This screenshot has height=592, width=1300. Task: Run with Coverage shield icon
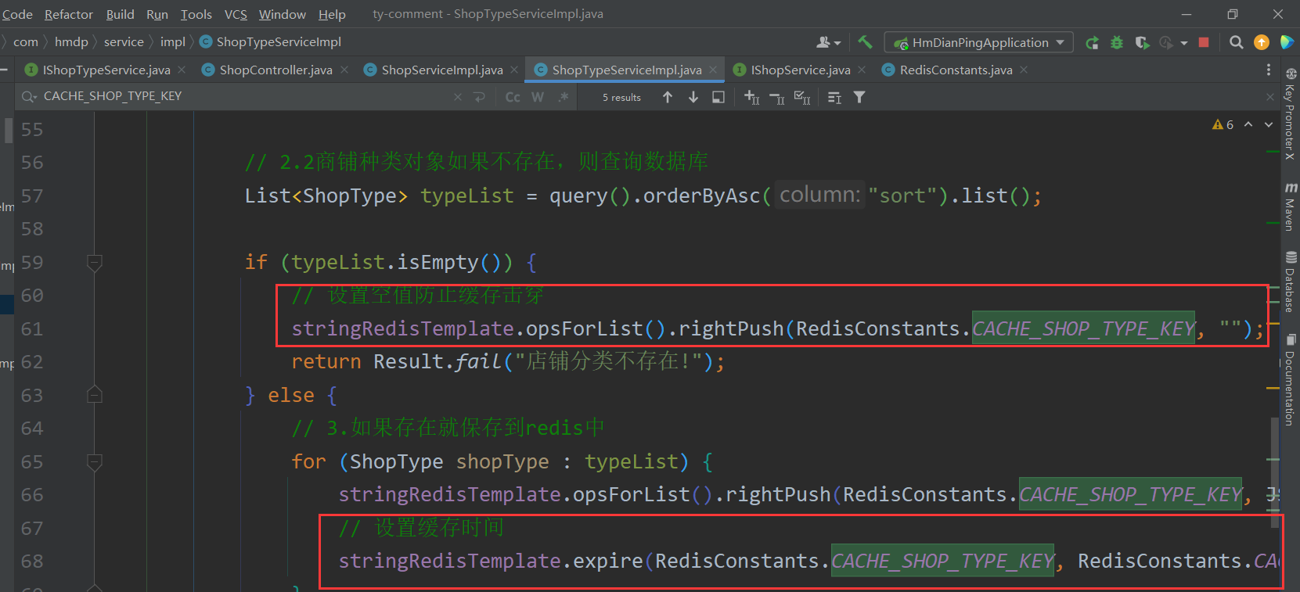coord(1142,42)
